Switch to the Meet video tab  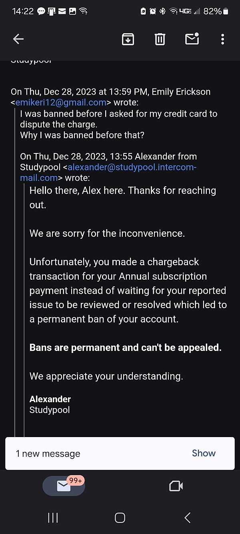pos(176,486)
